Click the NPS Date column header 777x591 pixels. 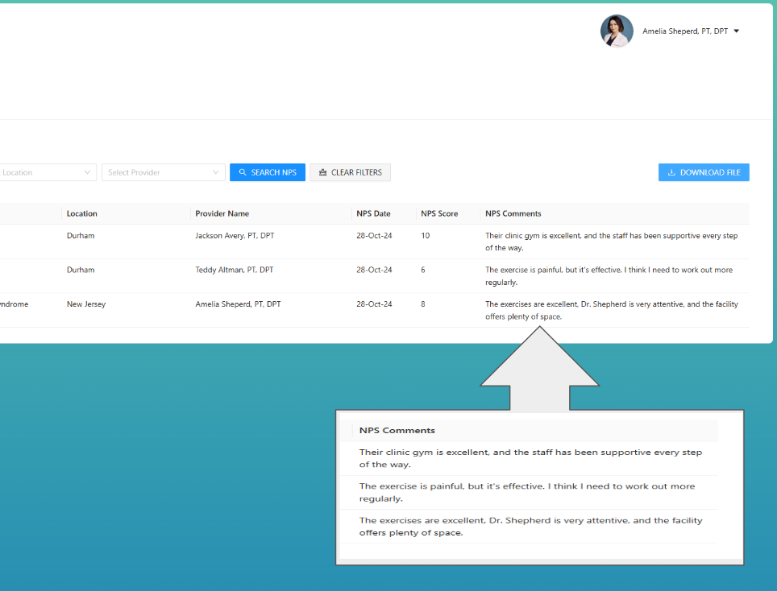[373, 213]
